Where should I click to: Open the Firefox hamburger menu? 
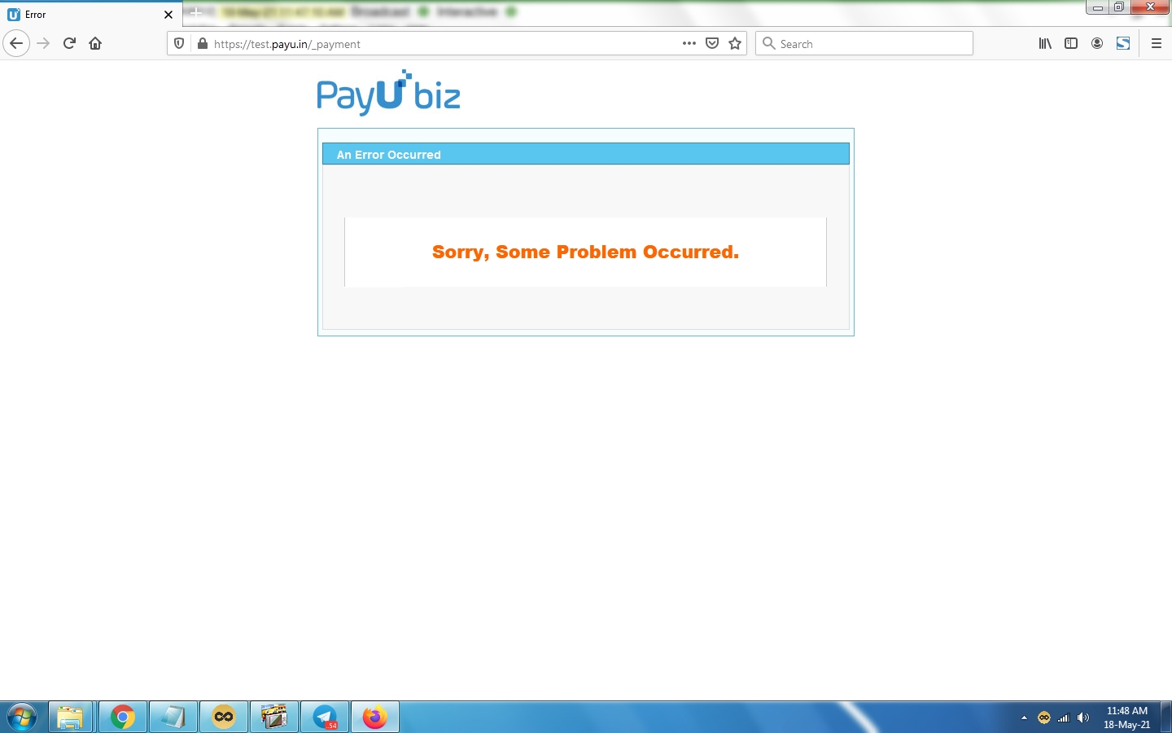[x=1157, y=44]
